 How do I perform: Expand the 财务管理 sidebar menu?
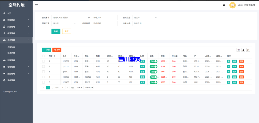pos(16,27)
